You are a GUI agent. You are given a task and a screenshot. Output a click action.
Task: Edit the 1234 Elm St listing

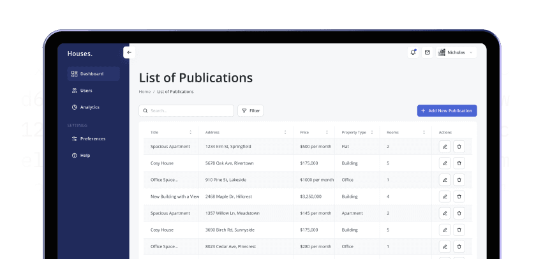pyautogui.click(x=445, y=147)
